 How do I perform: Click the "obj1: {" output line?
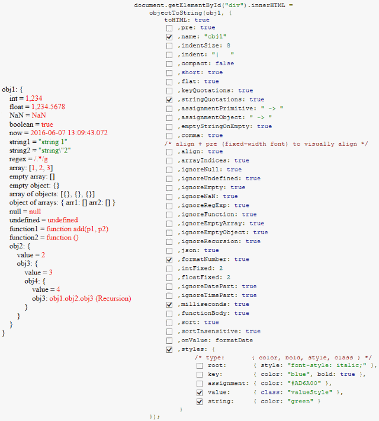12,90
